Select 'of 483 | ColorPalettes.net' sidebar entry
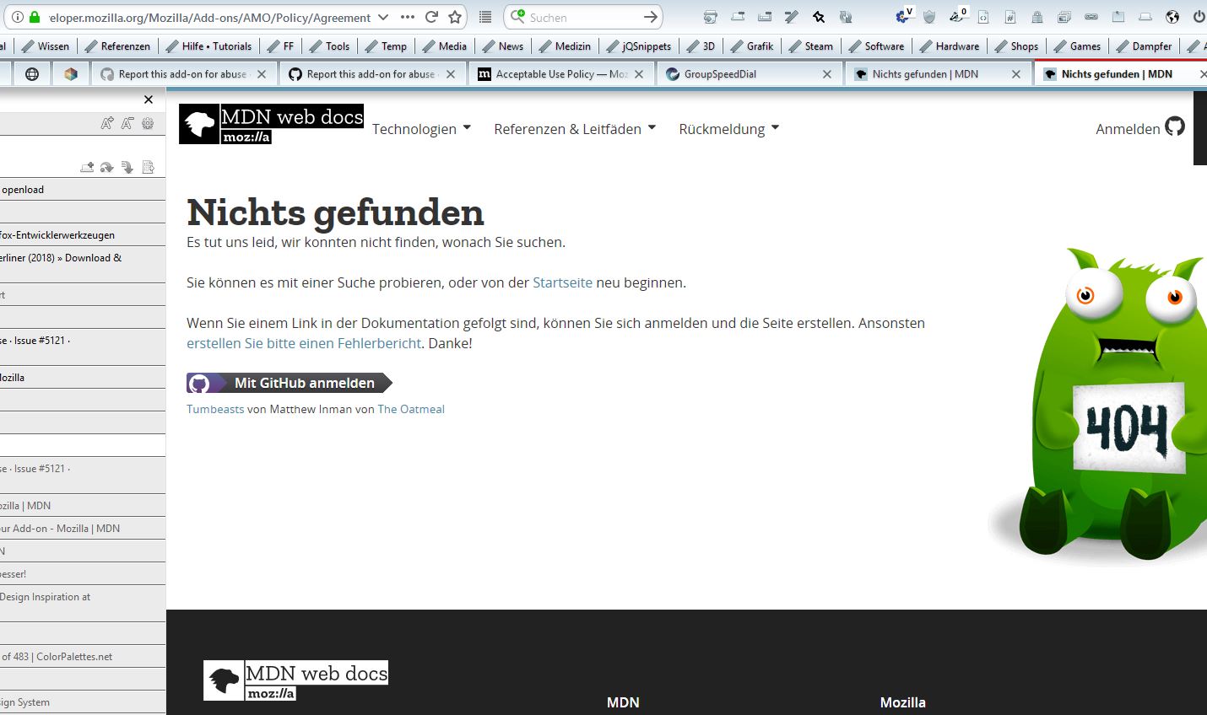The image size is (1207, 715). click(83, 657)
